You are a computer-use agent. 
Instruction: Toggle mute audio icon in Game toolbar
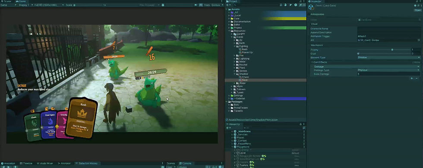click(196, 5)
